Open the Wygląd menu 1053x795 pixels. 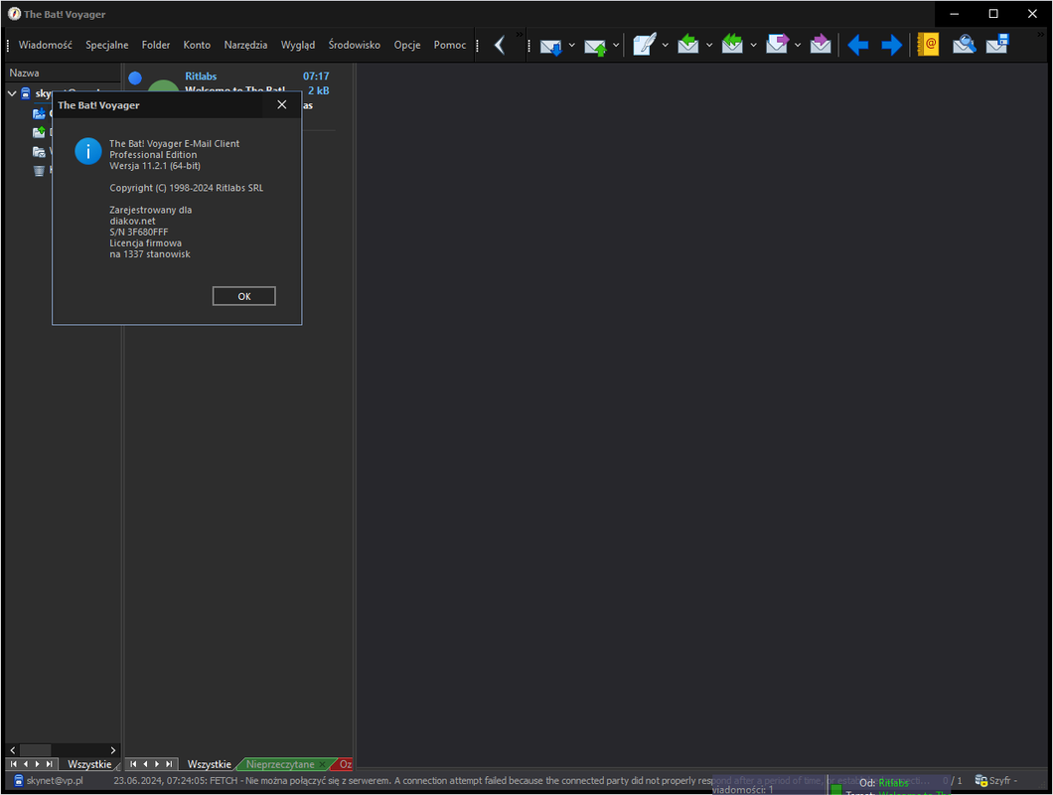point(297,45)
